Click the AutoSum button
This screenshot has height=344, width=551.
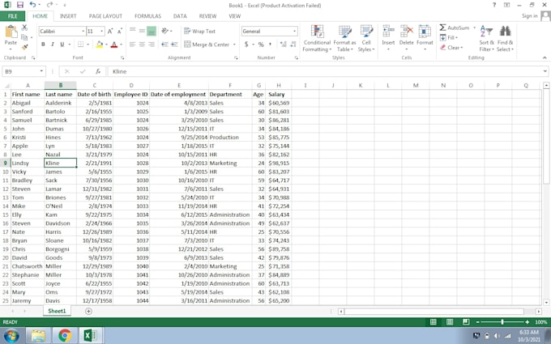(454, 28)
